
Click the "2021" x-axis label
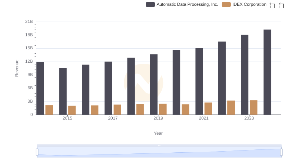tap(204, 118)
